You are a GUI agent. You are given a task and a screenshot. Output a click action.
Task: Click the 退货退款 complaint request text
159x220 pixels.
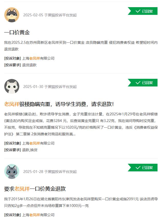coord(29,65)
